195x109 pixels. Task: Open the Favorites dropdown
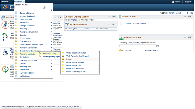pos(5,2)
